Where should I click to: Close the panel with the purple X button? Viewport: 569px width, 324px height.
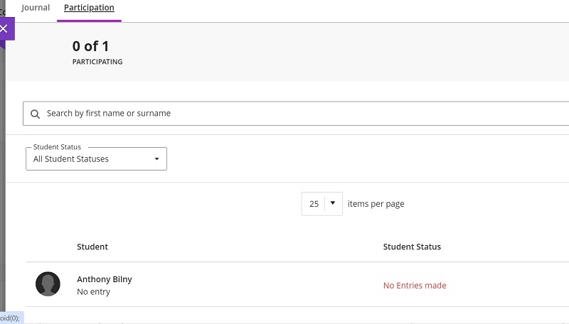4,28
